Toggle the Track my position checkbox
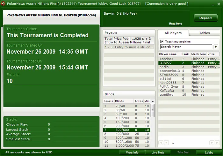The width and height of the screenshot is (223, 156). 162,41
